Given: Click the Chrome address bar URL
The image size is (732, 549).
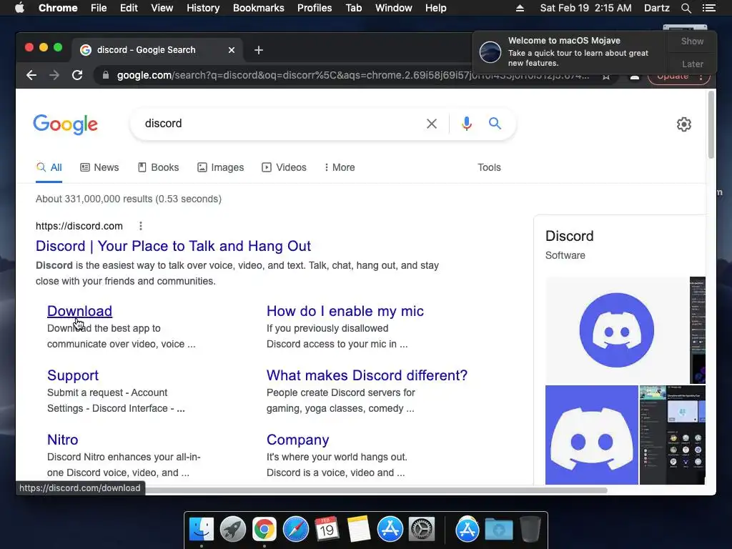Looking at the screenshot, I should coord(352,75).
